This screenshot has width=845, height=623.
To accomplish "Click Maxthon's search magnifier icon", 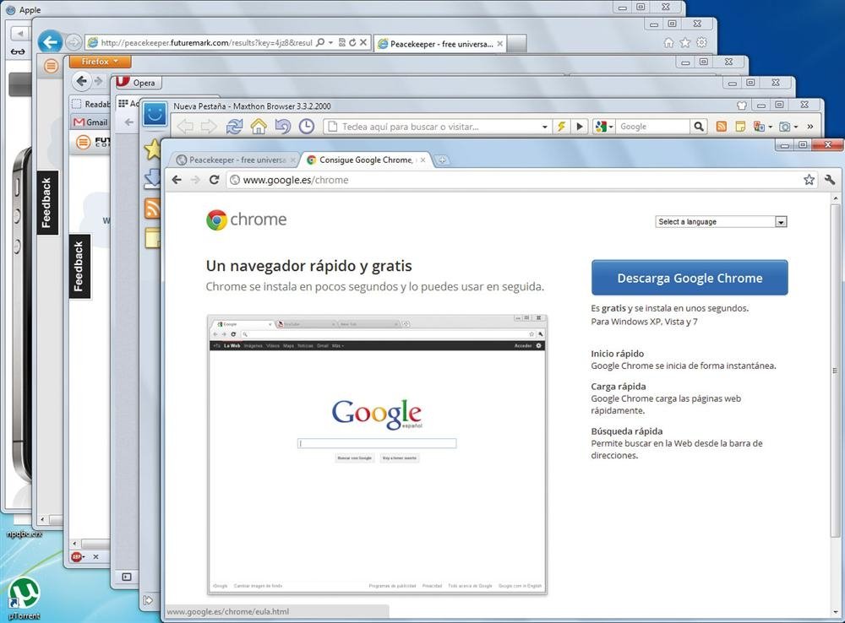I will (x=699, y=127).
